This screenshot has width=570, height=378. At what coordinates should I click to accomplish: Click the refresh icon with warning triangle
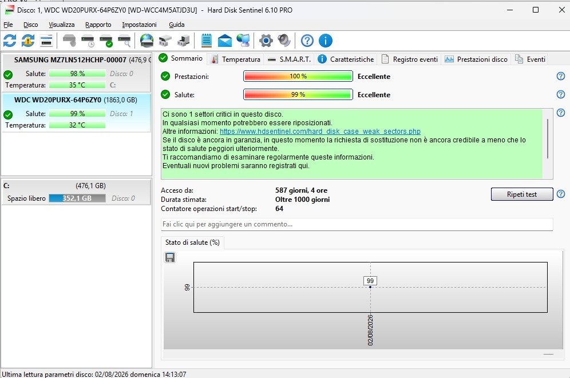[x=28, y=41]
